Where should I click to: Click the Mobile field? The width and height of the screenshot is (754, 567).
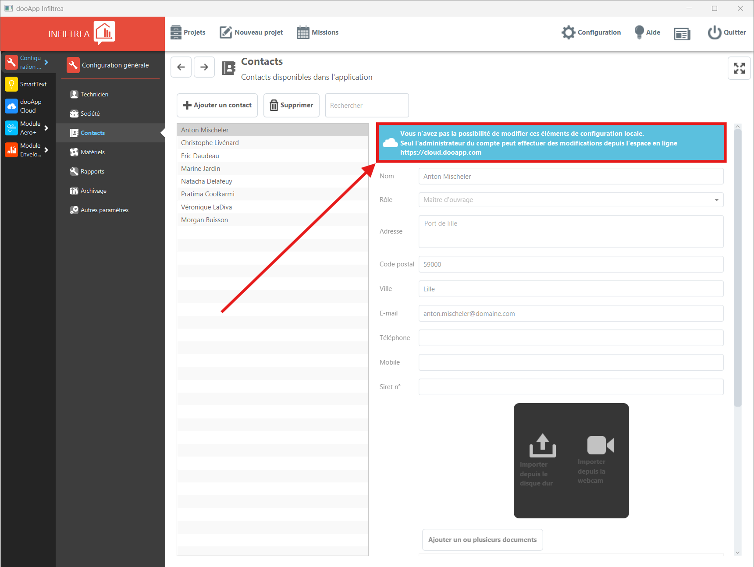pyautogui.click(x=571, y=362)
